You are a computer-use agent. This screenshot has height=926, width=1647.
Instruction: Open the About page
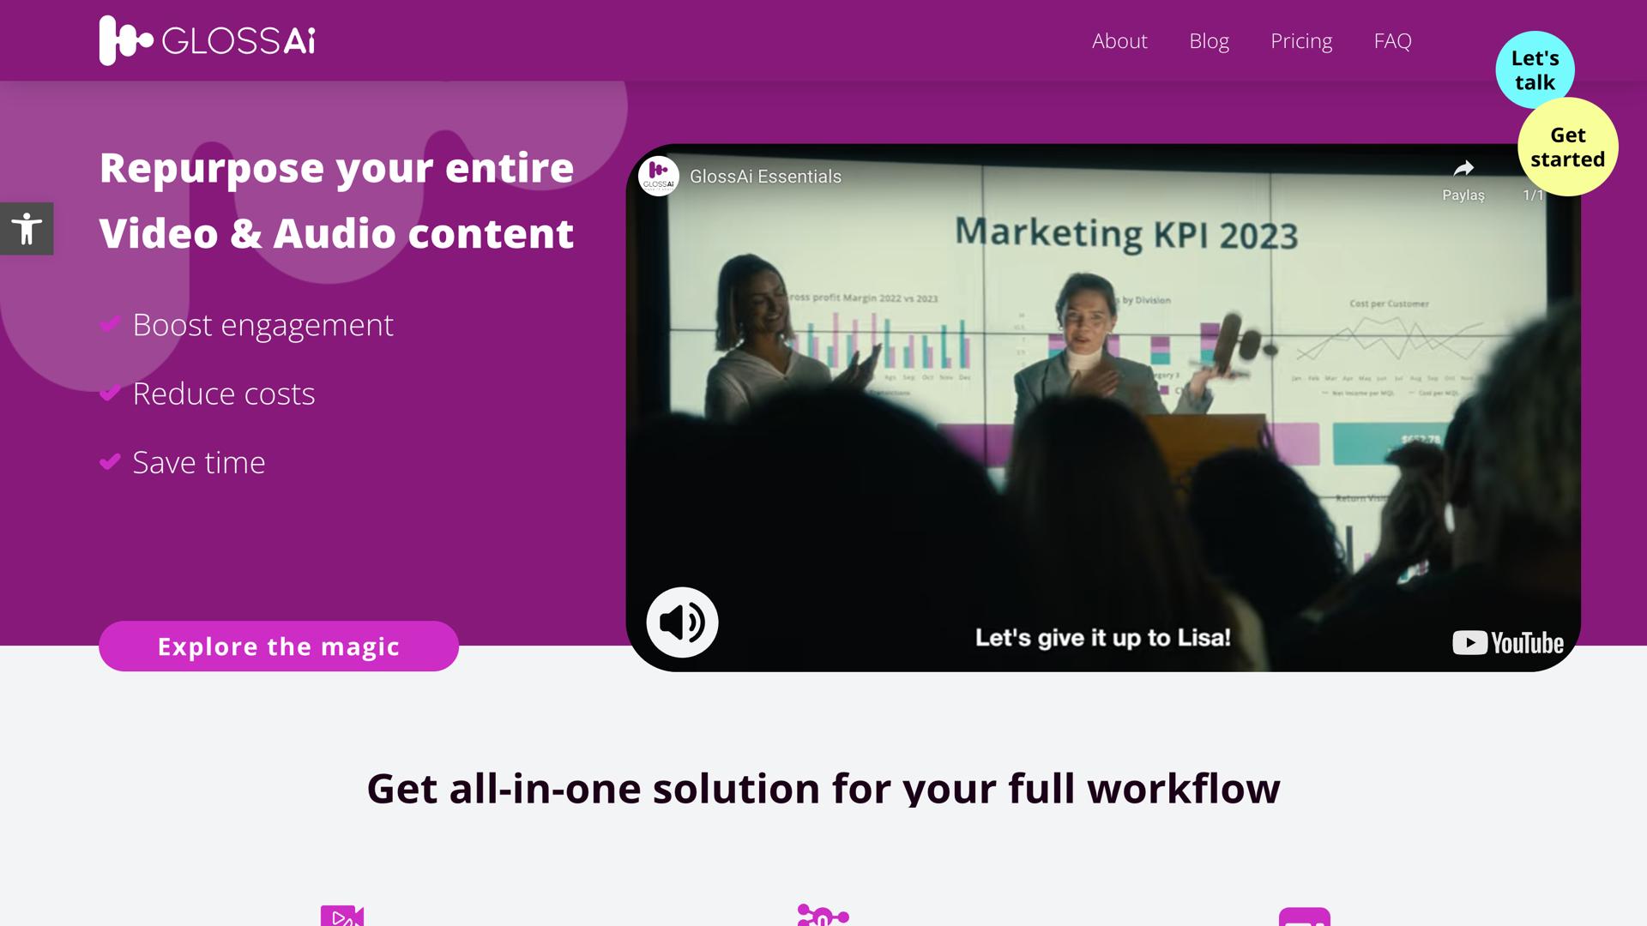pos(1119,41)
